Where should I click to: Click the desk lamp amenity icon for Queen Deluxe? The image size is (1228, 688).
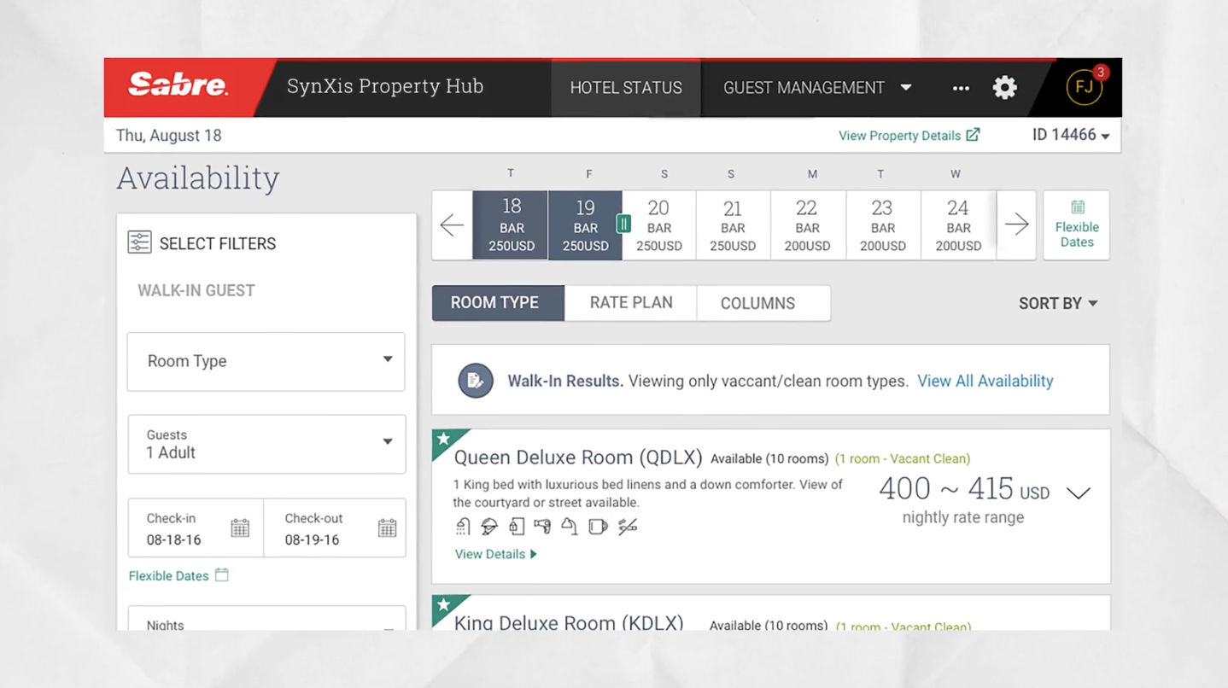[570, 527]
